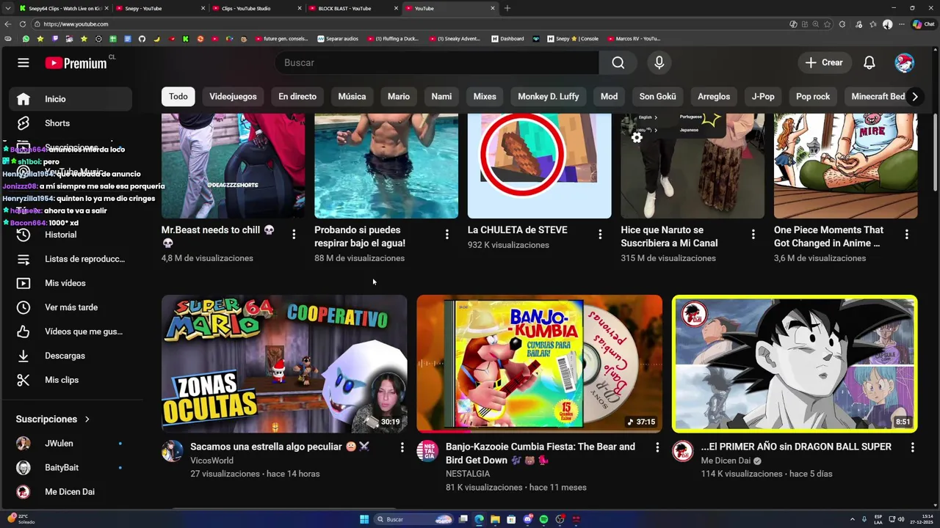Show hidden system tray icons
The image size is (940, 528).
[853, 519]
